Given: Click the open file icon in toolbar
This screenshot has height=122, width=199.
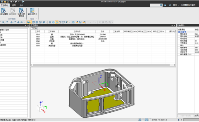Looking at the screenshot, I should point(77,22).
